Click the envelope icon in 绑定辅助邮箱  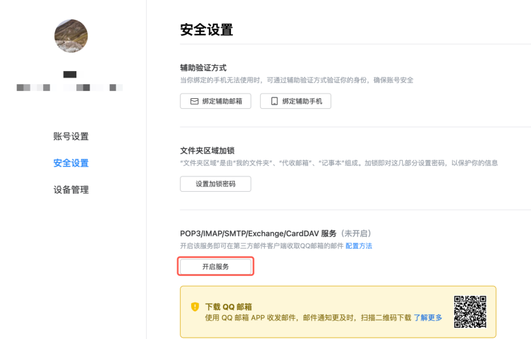(194, 101)
